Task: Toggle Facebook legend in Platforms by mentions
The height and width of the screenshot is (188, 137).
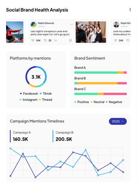Action: [x=29, y=93]
